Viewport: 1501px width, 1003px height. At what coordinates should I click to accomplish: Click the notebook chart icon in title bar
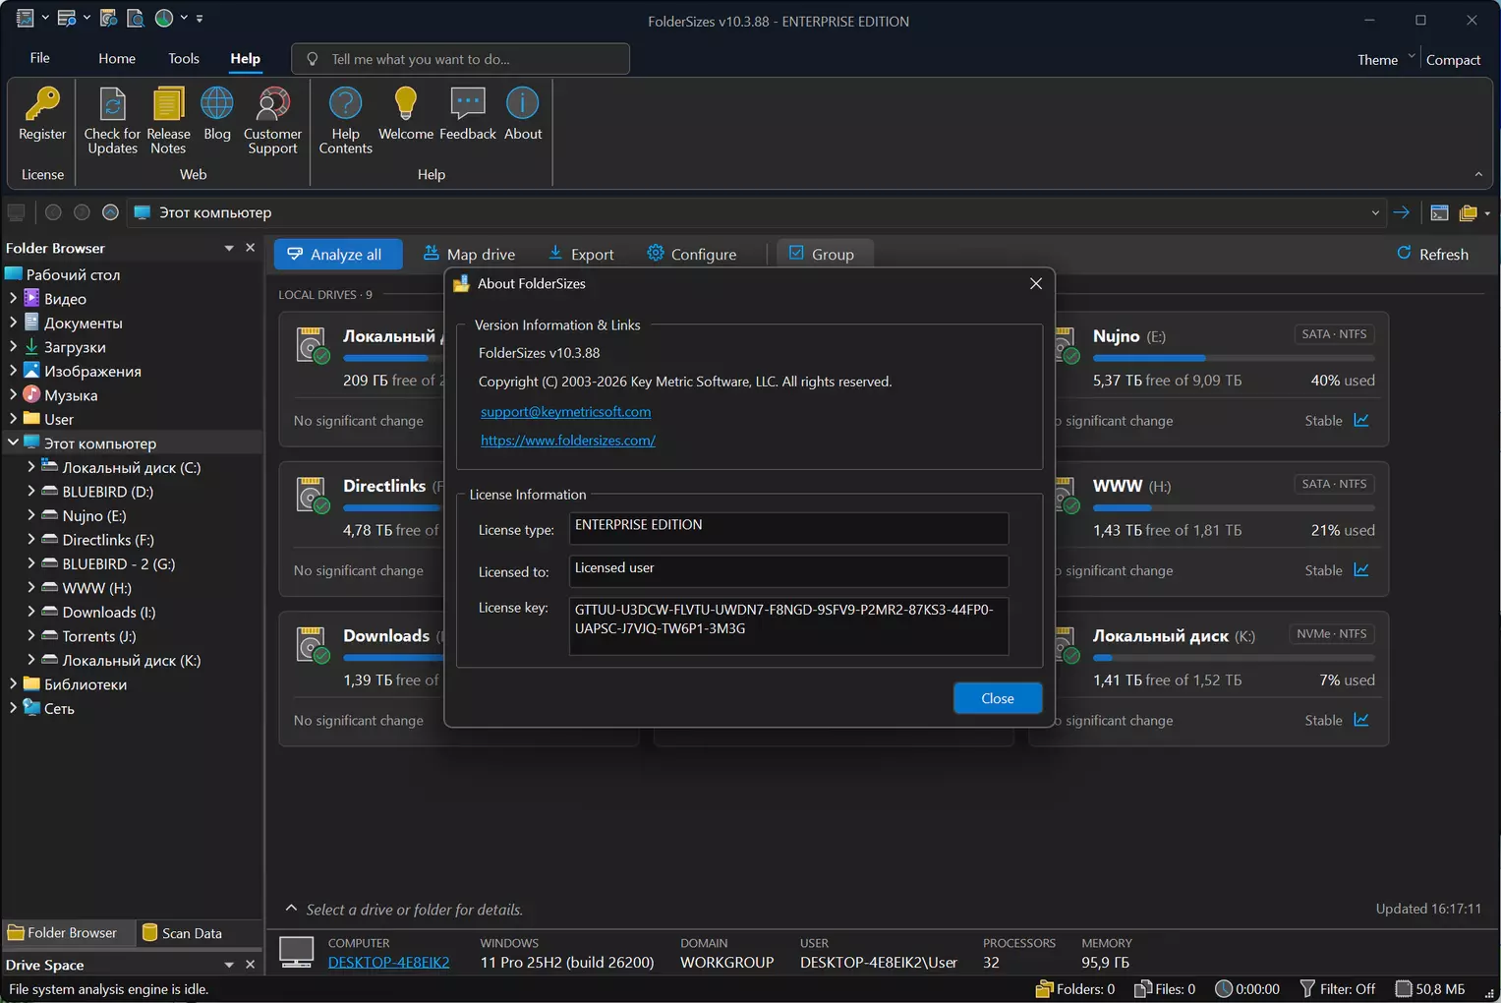click(x=26, y=18)
